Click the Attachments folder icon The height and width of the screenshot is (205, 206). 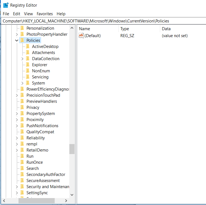point(28,52)
